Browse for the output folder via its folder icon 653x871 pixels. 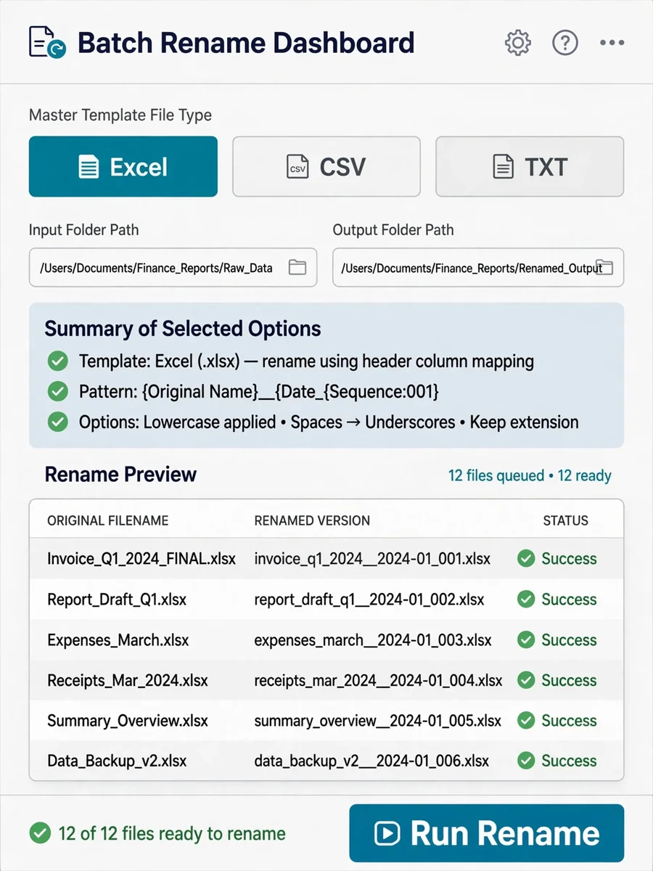point(604,267)
